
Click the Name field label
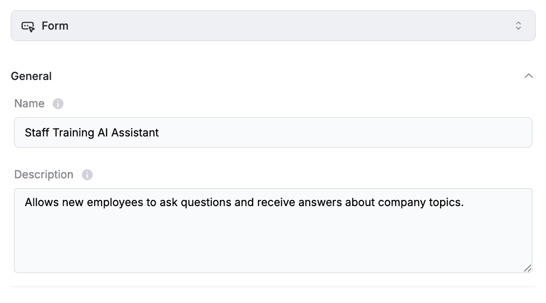point(30,104)
